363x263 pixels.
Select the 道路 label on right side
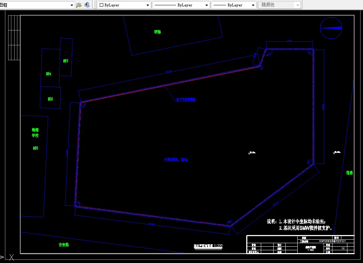[350, 173]
